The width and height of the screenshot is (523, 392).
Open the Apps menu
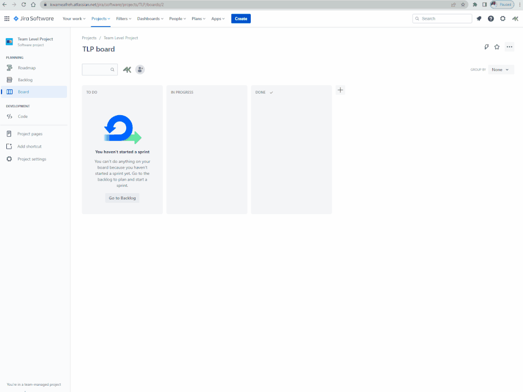pyautogui.click(x=218, y=18)
